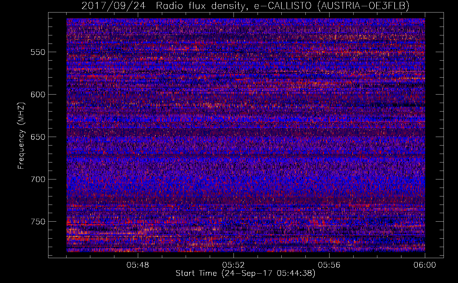The image size is (458, 283).
Task: Click the 05:48 time tick label
Action: click(138, 265)
